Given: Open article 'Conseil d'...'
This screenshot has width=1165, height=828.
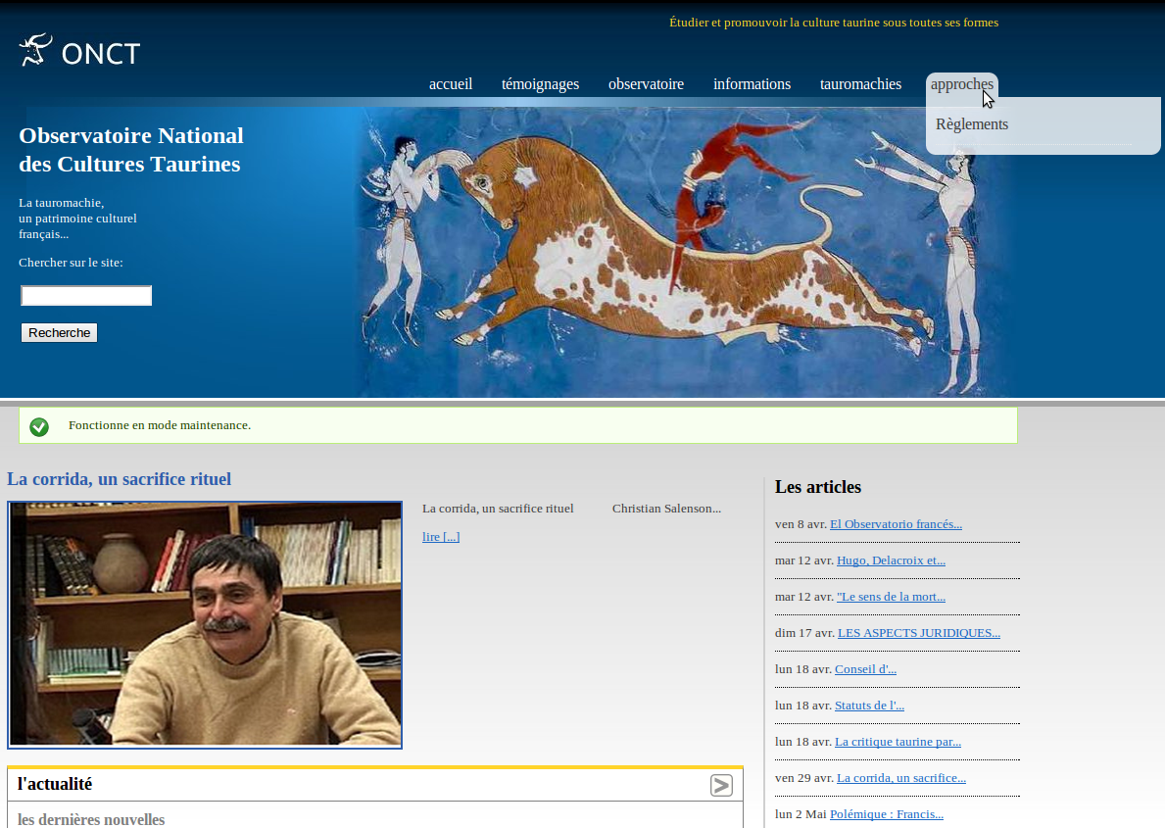Looking at the screenshot, I should [x=865, y=669].
